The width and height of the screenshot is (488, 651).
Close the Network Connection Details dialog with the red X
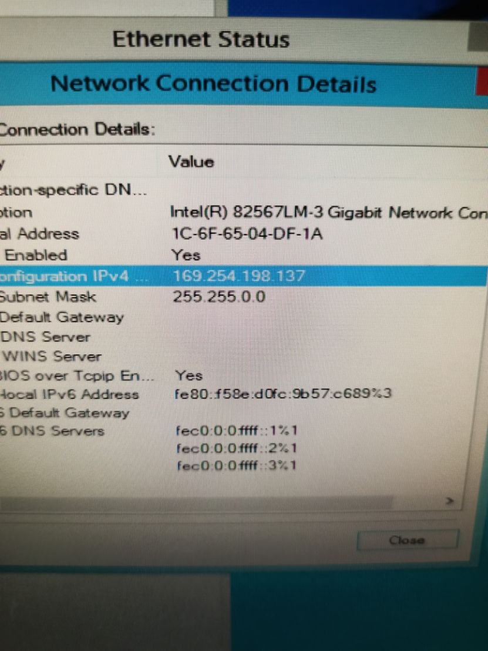point(482,81)
